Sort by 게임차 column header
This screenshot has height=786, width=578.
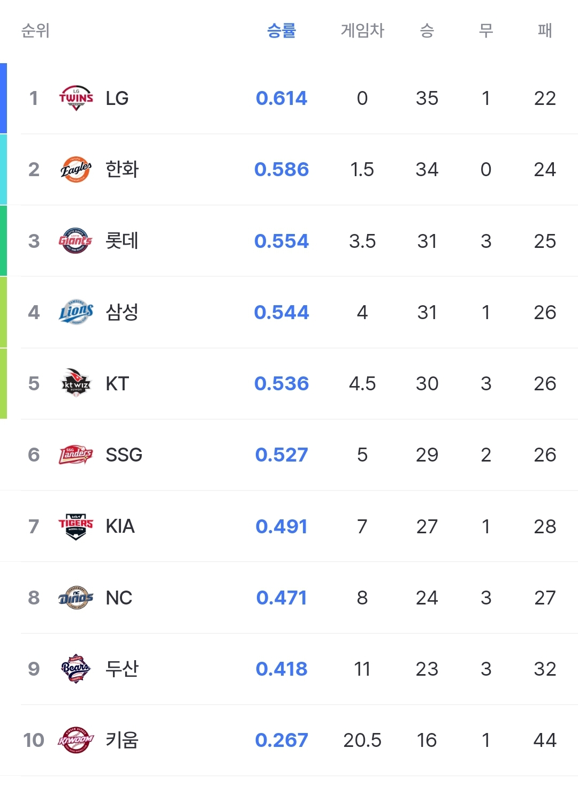pos(362,31)
